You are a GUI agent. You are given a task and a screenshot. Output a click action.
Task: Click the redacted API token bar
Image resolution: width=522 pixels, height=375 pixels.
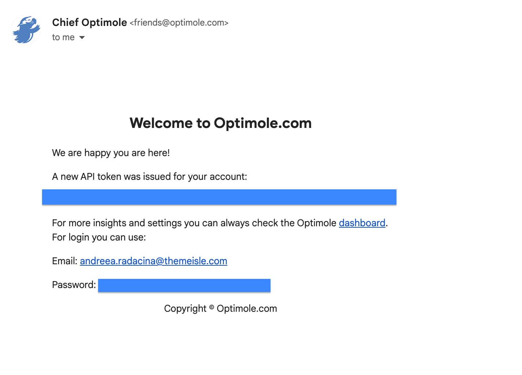(x=219, y=197)
